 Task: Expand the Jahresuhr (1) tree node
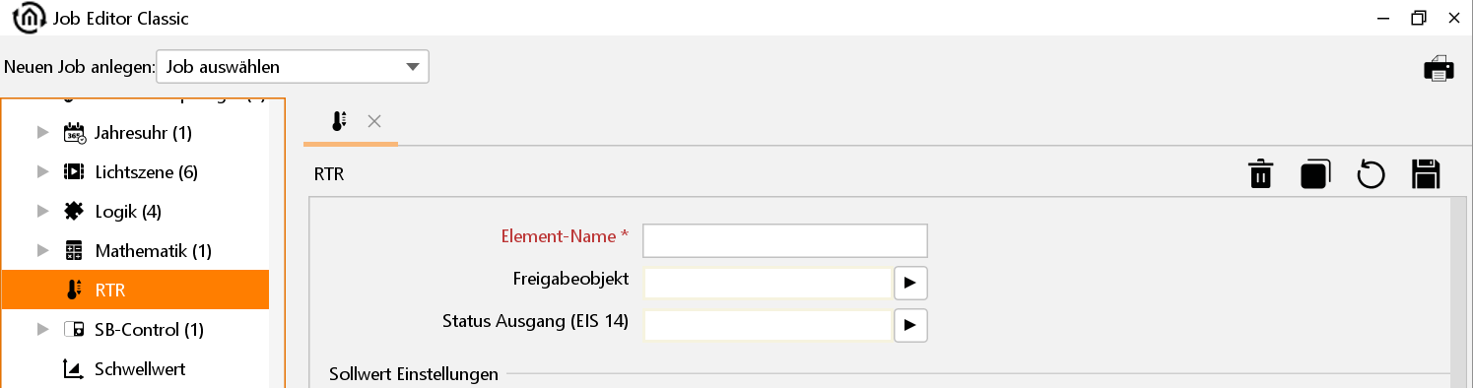click(42, 132)
